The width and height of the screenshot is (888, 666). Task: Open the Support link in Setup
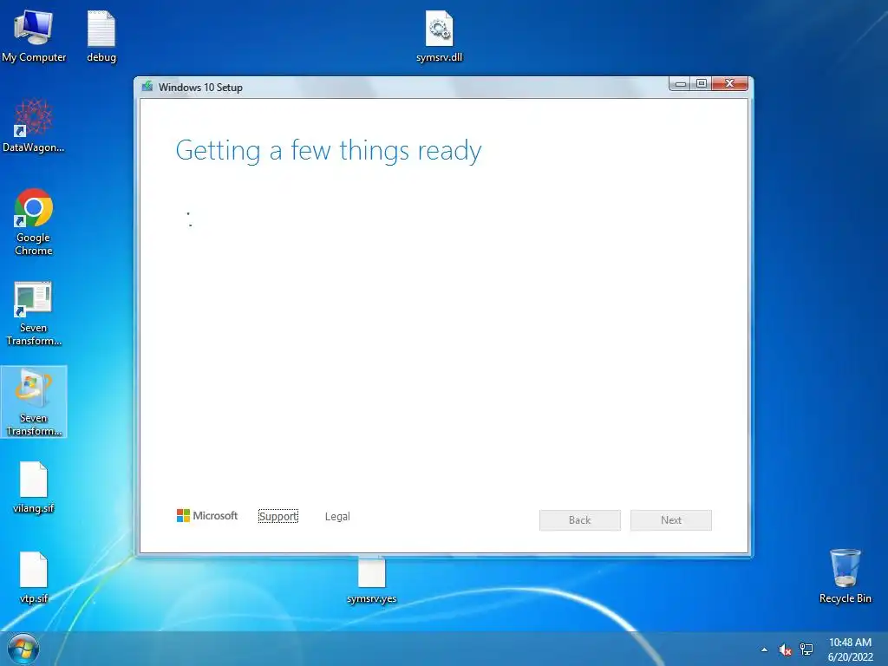click(x=278, y=517)
